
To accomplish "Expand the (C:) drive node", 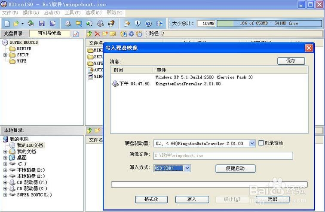I will 5,164.
